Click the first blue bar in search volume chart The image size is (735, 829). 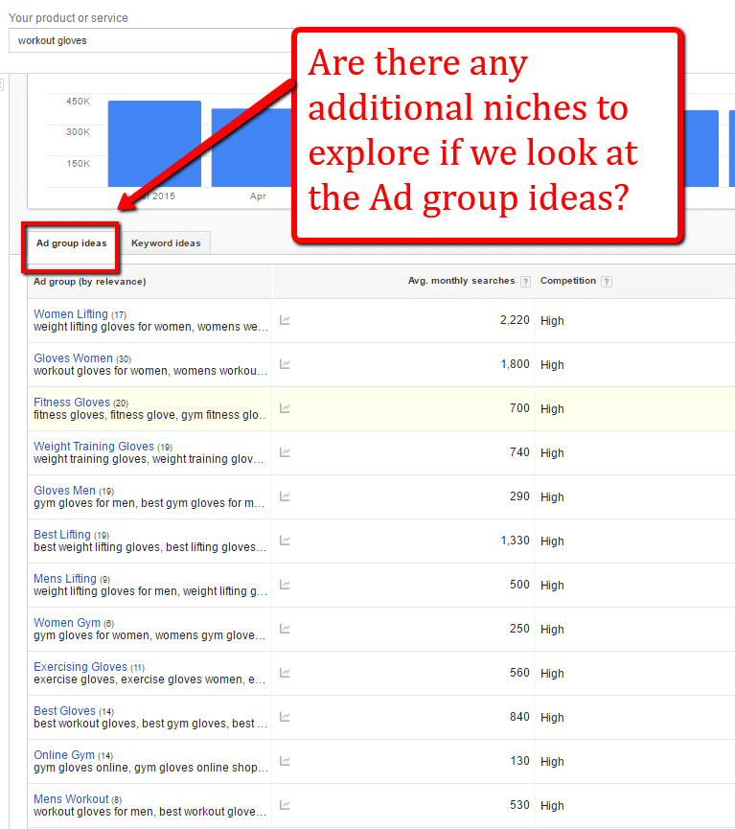154,144
